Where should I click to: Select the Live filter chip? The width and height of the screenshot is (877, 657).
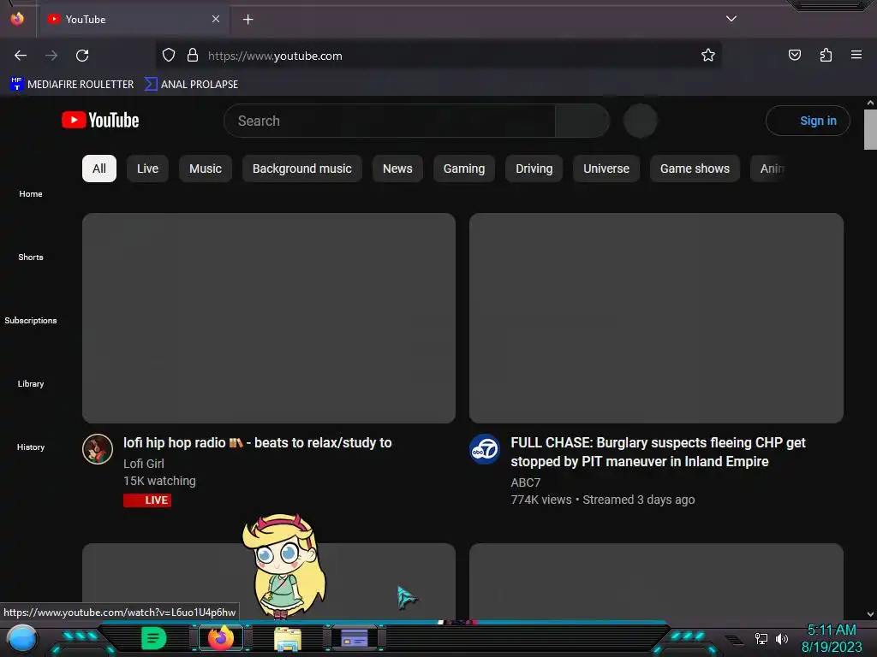pyautogui.click(x=147, y=169)
